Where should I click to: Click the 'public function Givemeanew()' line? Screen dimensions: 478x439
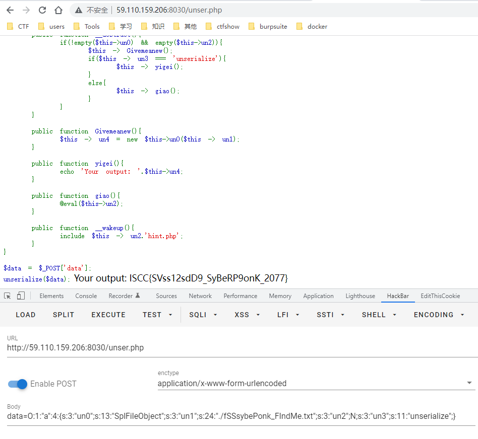(x=86, y=131)
